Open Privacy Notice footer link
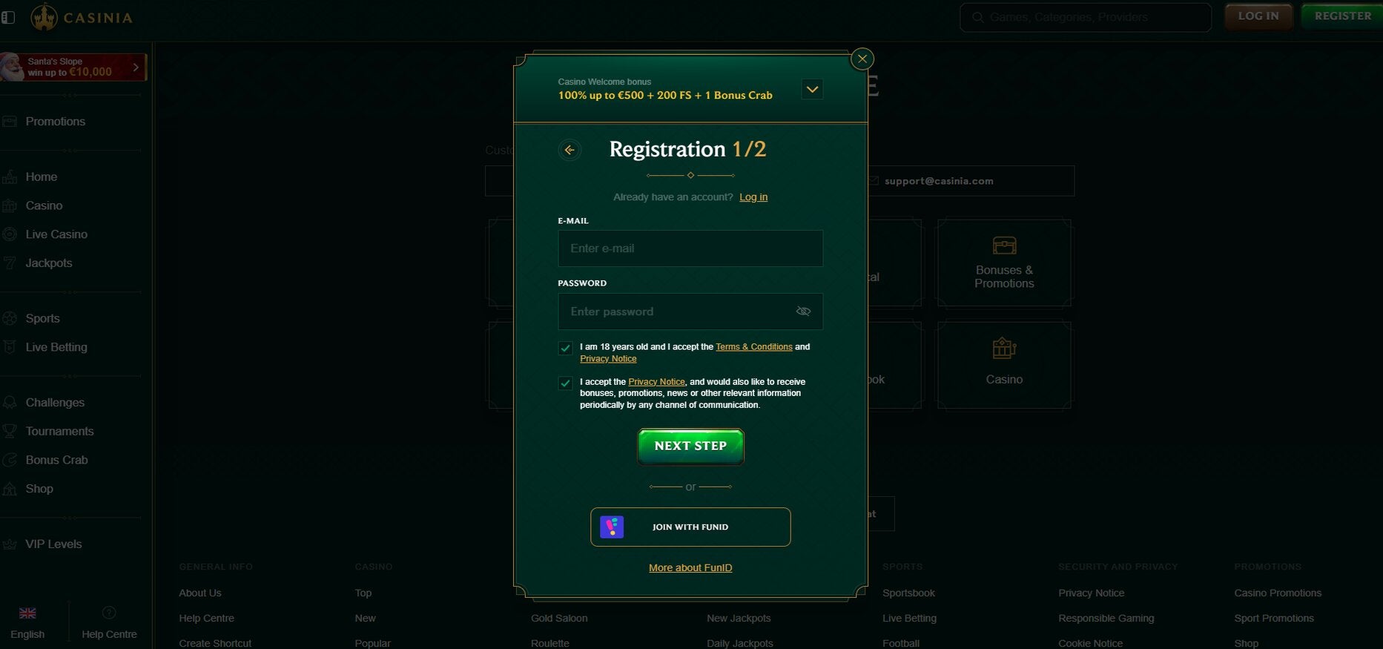 tap(1092, 593)
